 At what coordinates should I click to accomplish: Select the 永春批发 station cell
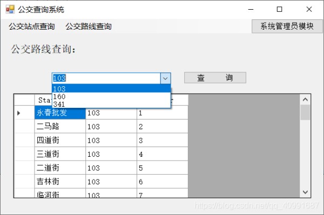click(x=60, y=113)
